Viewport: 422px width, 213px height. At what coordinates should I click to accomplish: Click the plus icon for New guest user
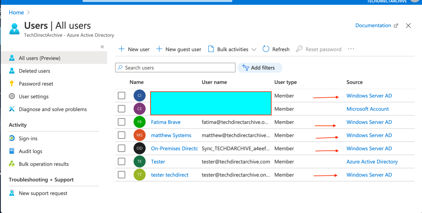pos(159,49)
